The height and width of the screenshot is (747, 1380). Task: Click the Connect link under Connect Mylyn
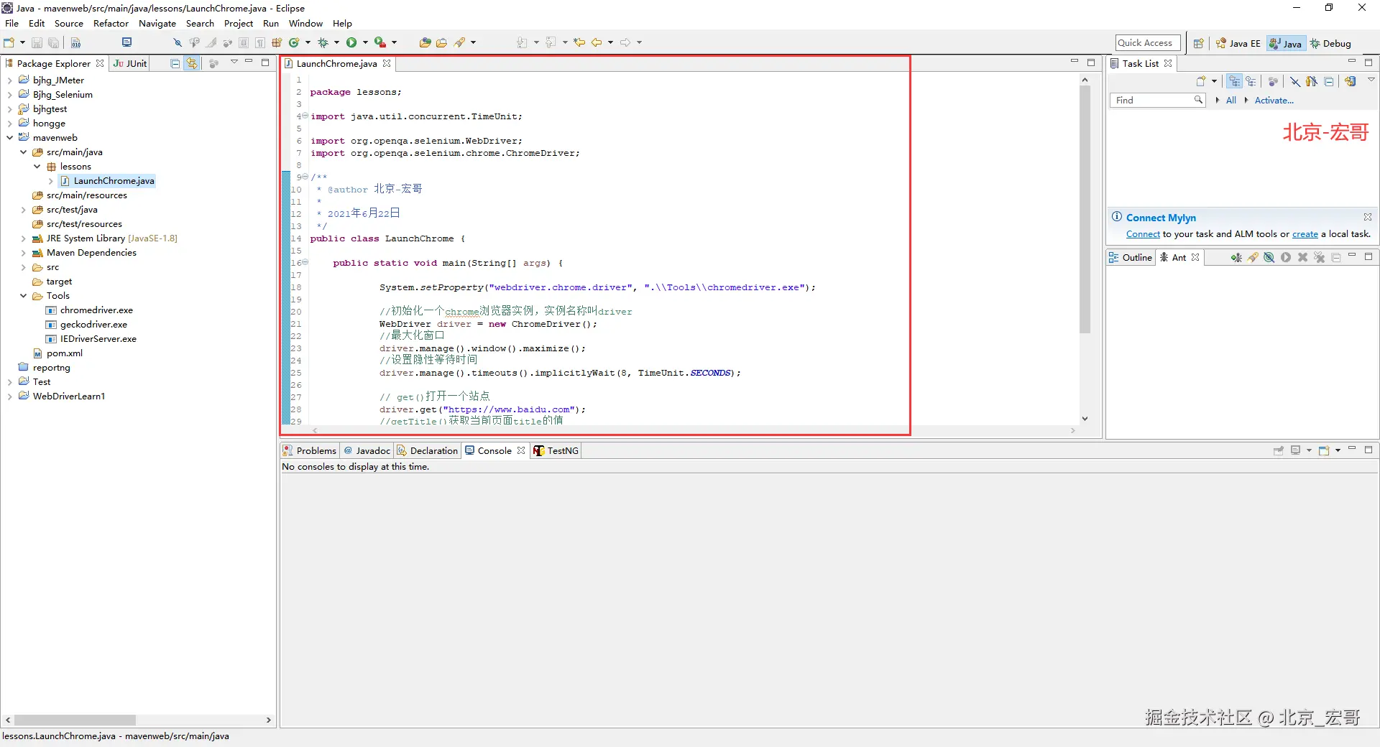pyautogui.click(x=1143, y=234)
